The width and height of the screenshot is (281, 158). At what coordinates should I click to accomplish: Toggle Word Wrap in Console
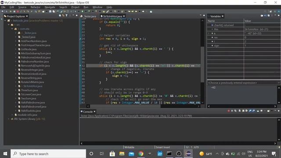(247, 111)
